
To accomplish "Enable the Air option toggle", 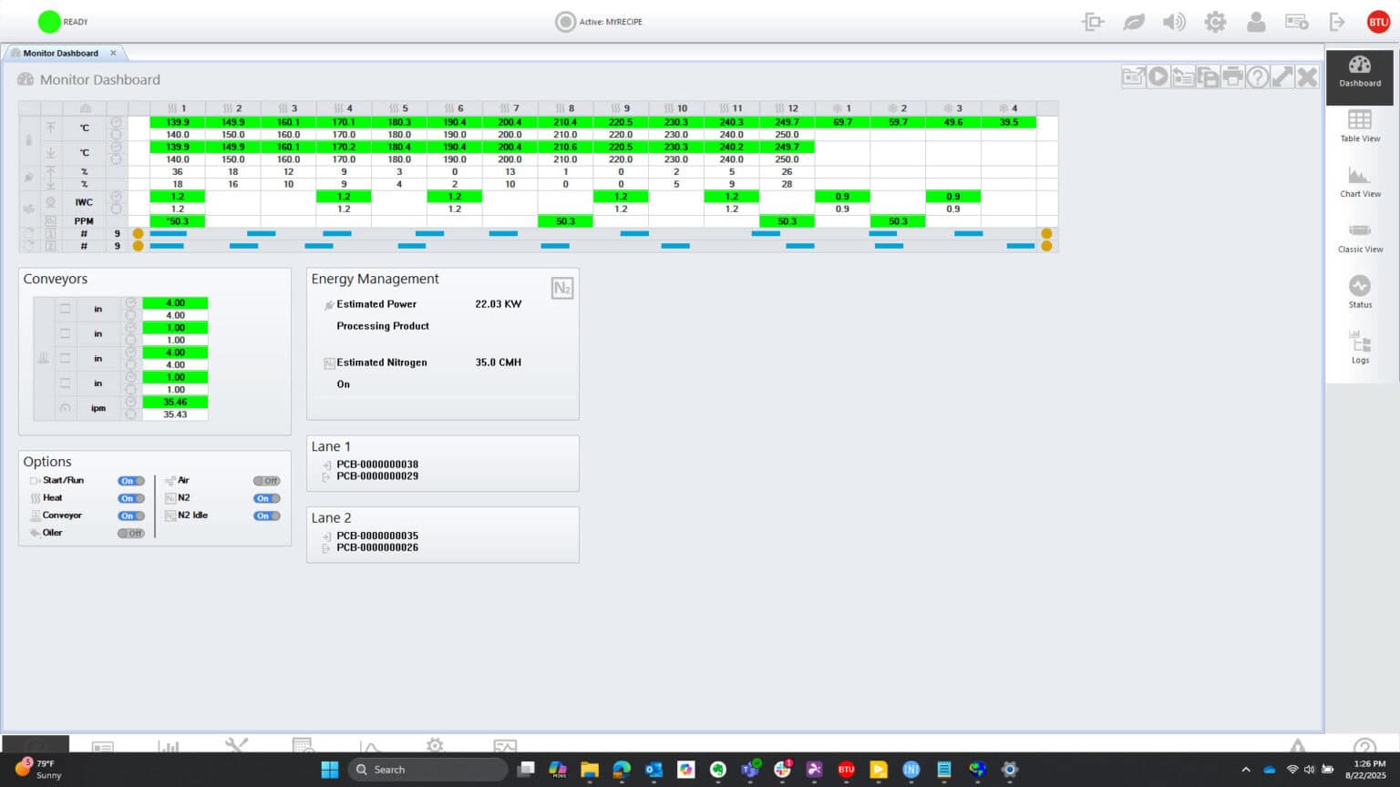I will pos(266,481).
